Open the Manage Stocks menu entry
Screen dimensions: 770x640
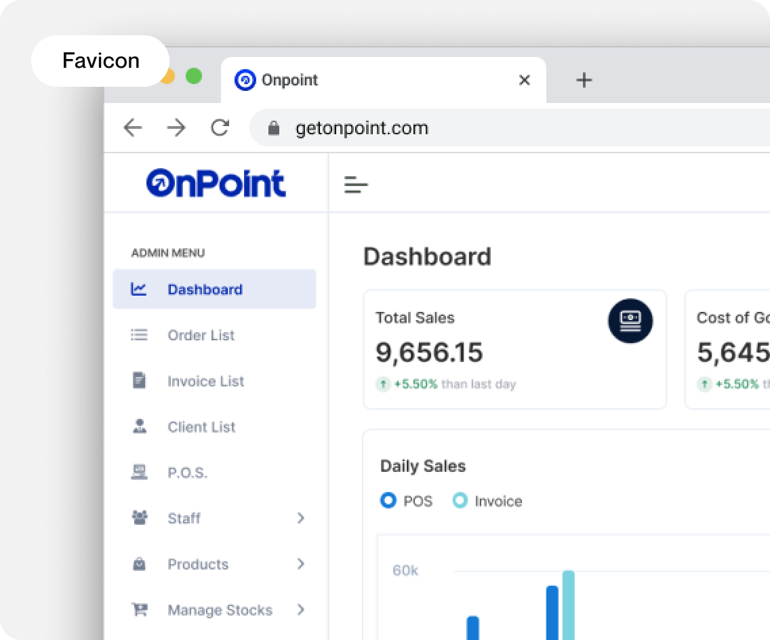[215, 609]
